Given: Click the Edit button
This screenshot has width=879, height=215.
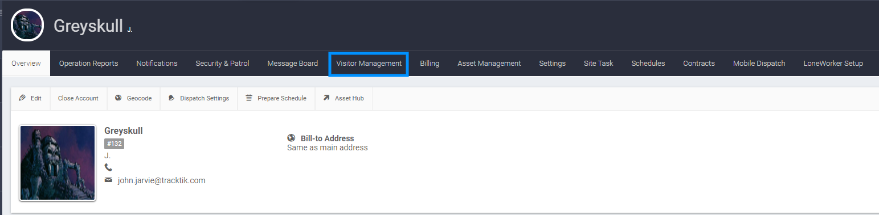Looking at the screenshot, I should [30, 98].
